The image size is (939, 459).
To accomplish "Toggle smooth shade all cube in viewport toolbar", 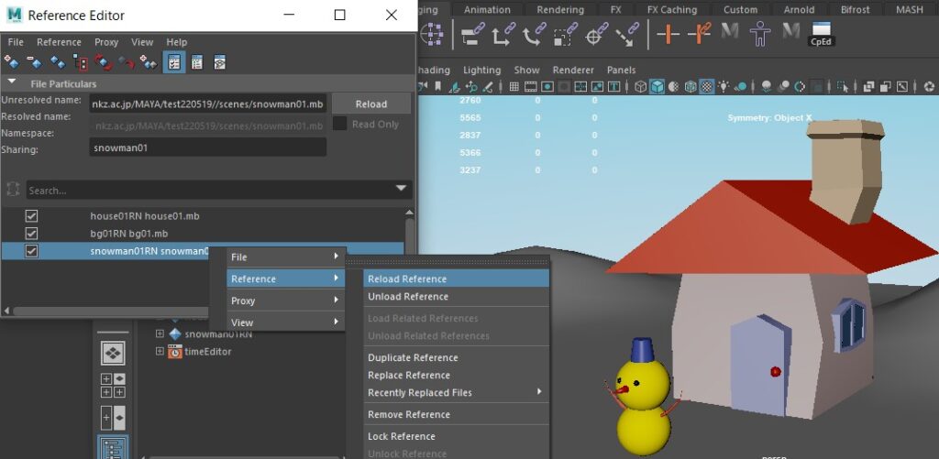I will coord(657,87).
